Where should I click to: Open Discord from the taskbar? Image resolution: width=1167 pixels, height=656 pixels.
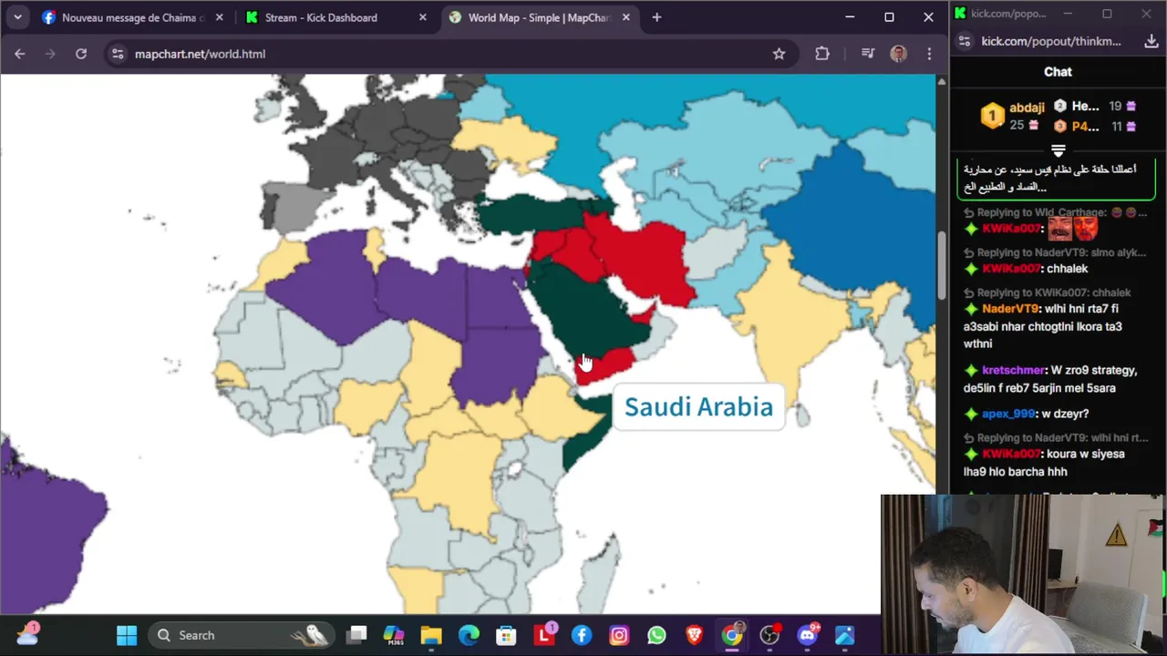(x=807, y=635)
